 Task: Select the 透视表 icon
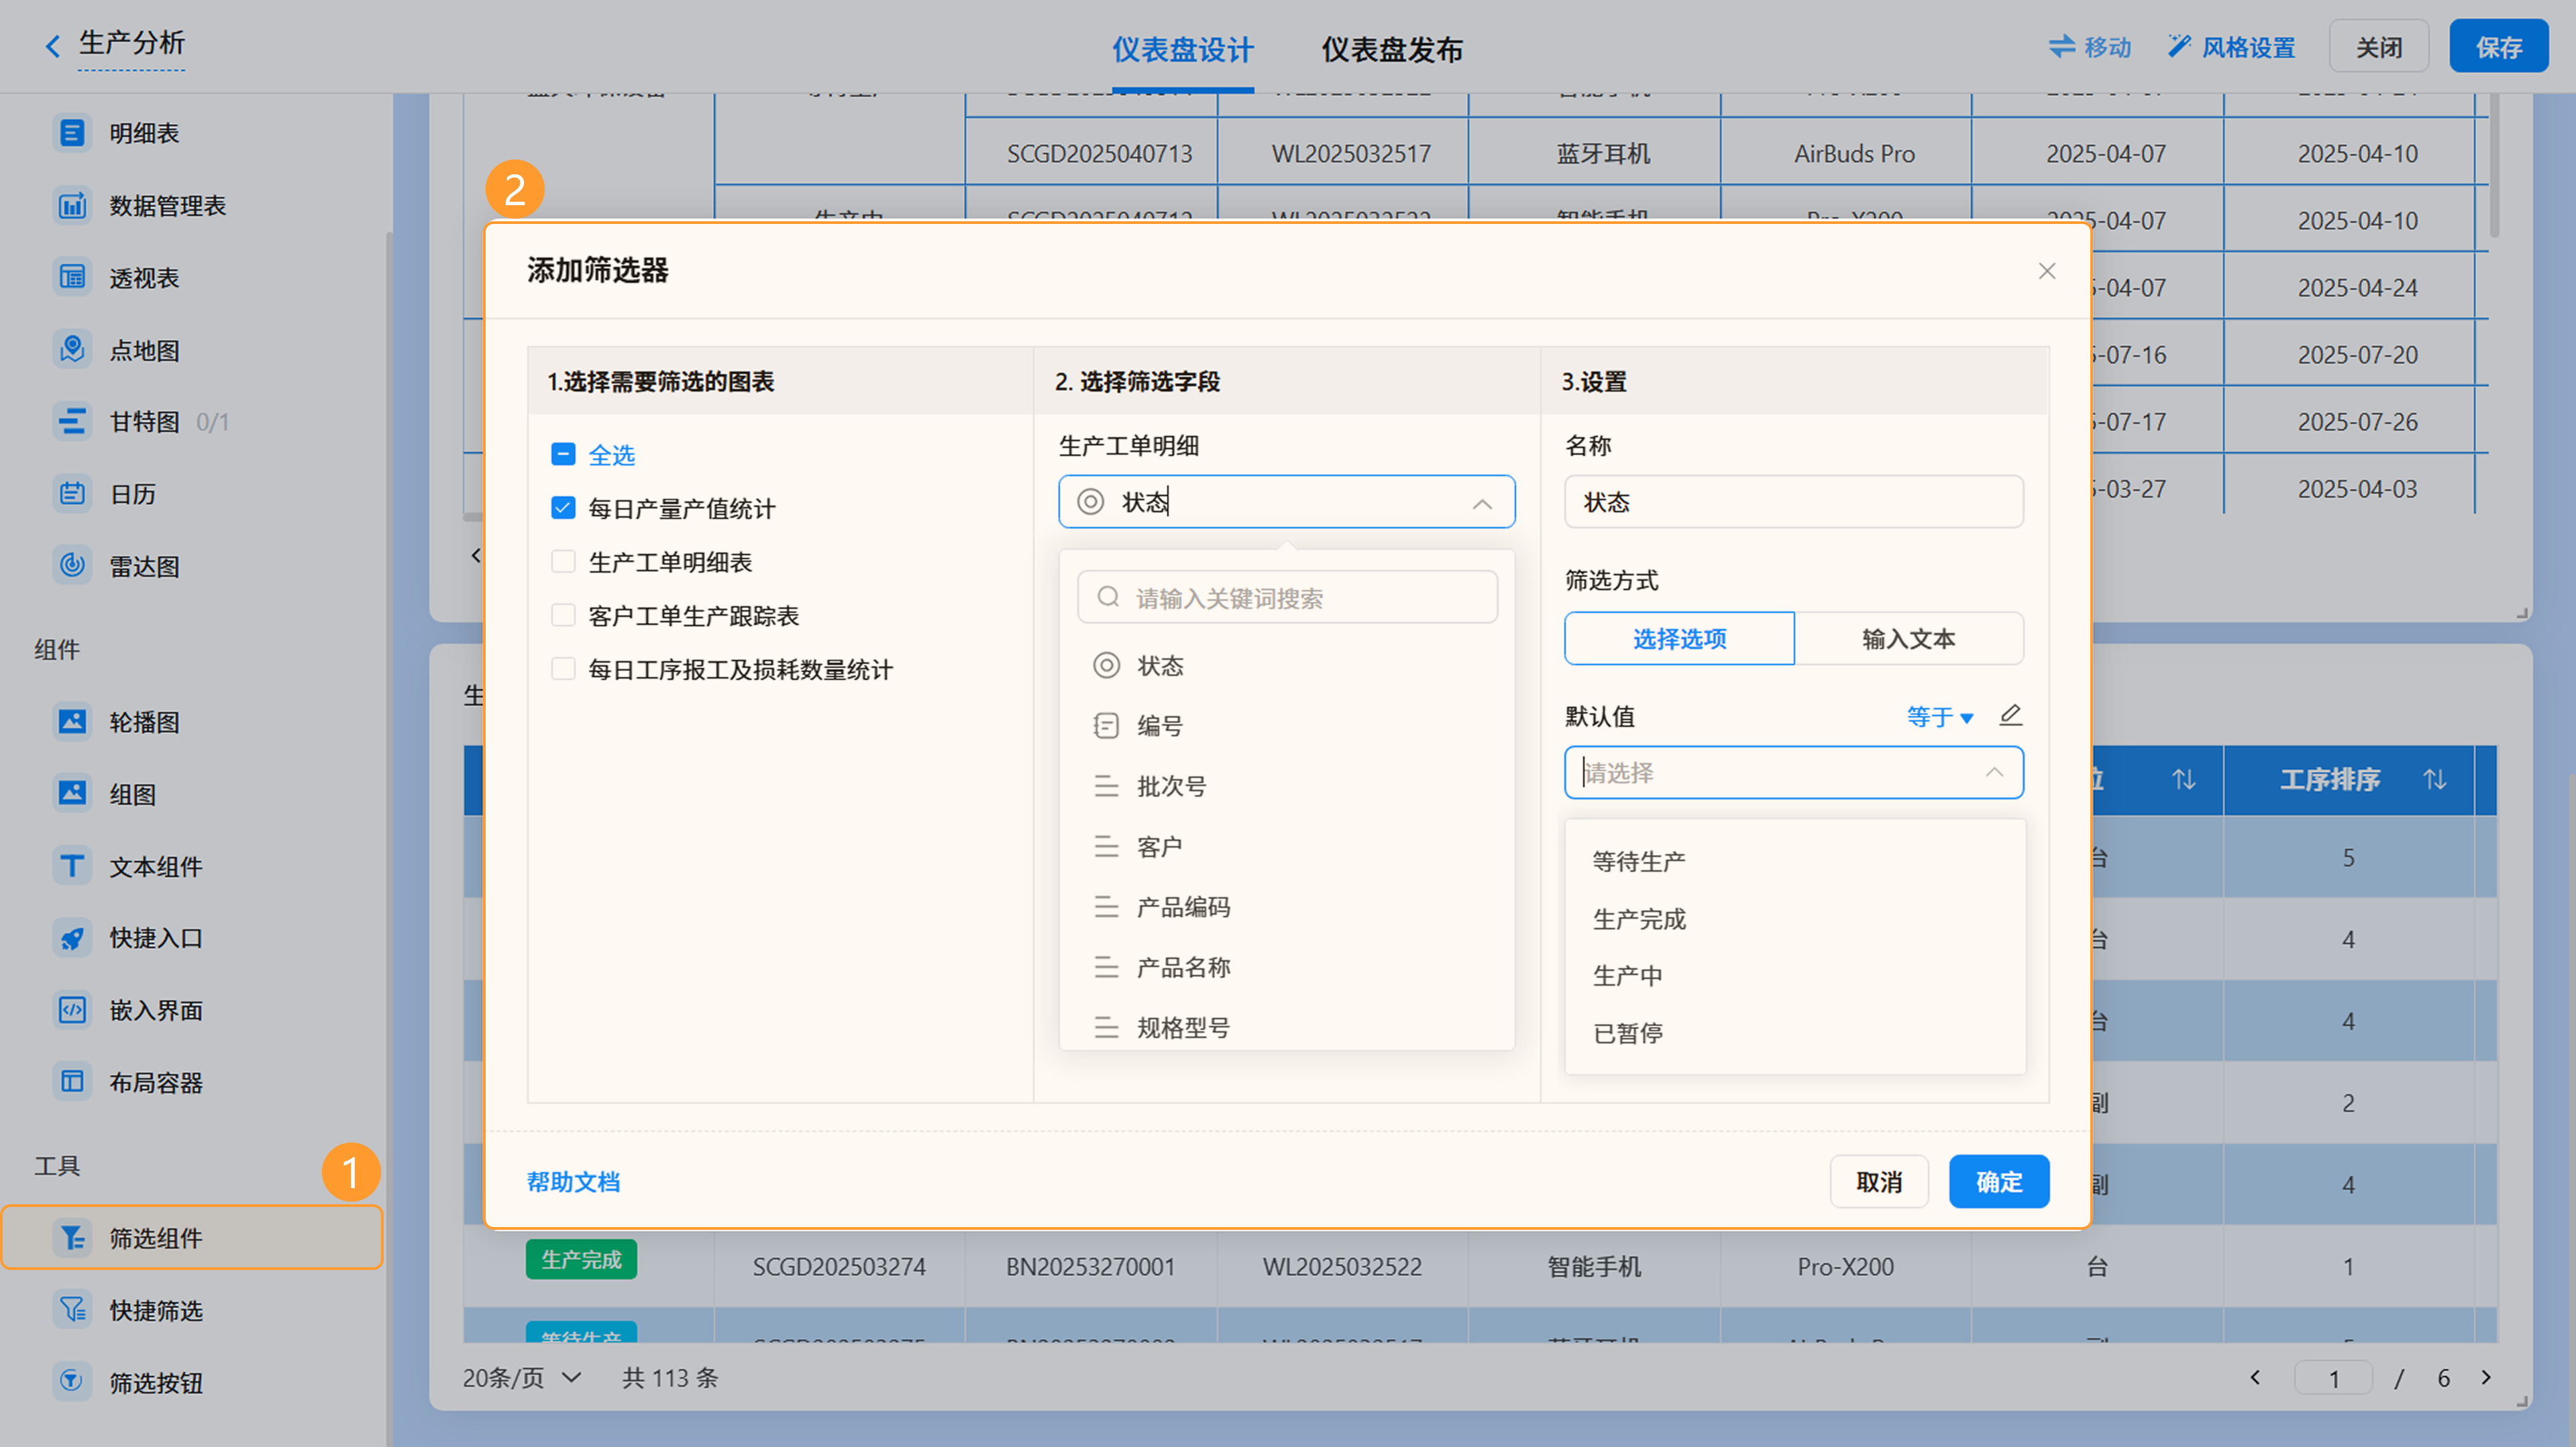click(x=72, y=278)
